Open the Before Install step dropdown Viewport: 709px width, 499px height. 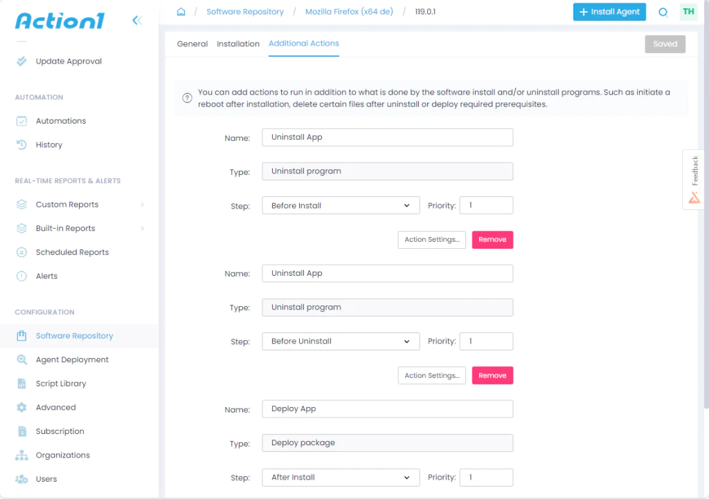click(341, 205)
